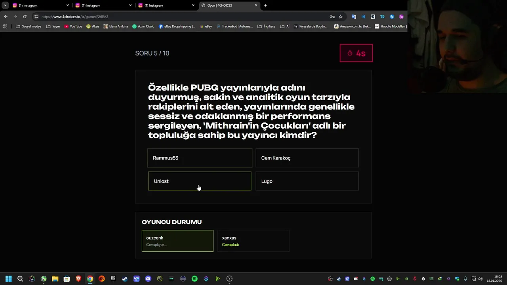Open the Azim Okulu bookmark
The height and width of the screenshot is (285, 507).
click(x=143, y=27)
